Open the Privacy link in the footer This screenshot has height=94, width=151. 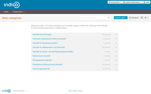pos(81,91)
